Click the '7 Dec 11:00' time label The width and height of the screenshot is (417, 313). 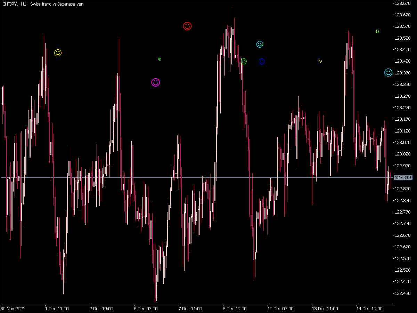(x=190, y=308)
